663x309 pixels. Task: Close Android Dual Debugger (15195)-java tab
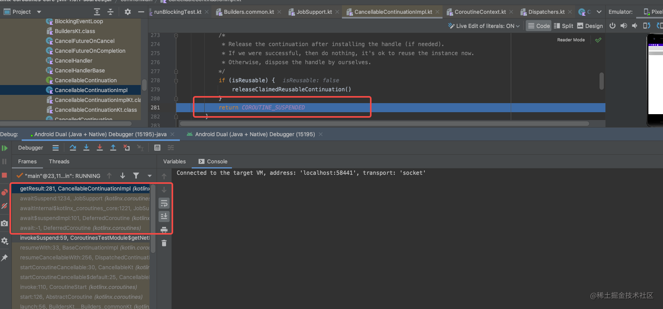coord(172,134)
